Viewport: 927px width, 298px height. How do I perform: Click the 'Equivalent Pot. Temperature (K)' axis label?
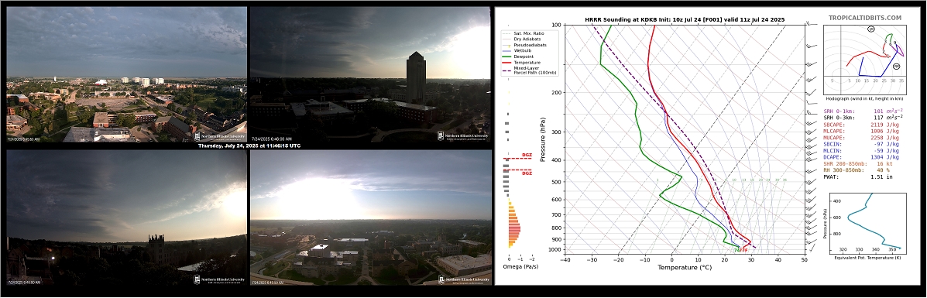pyautogui.click(x=867, y=258)
